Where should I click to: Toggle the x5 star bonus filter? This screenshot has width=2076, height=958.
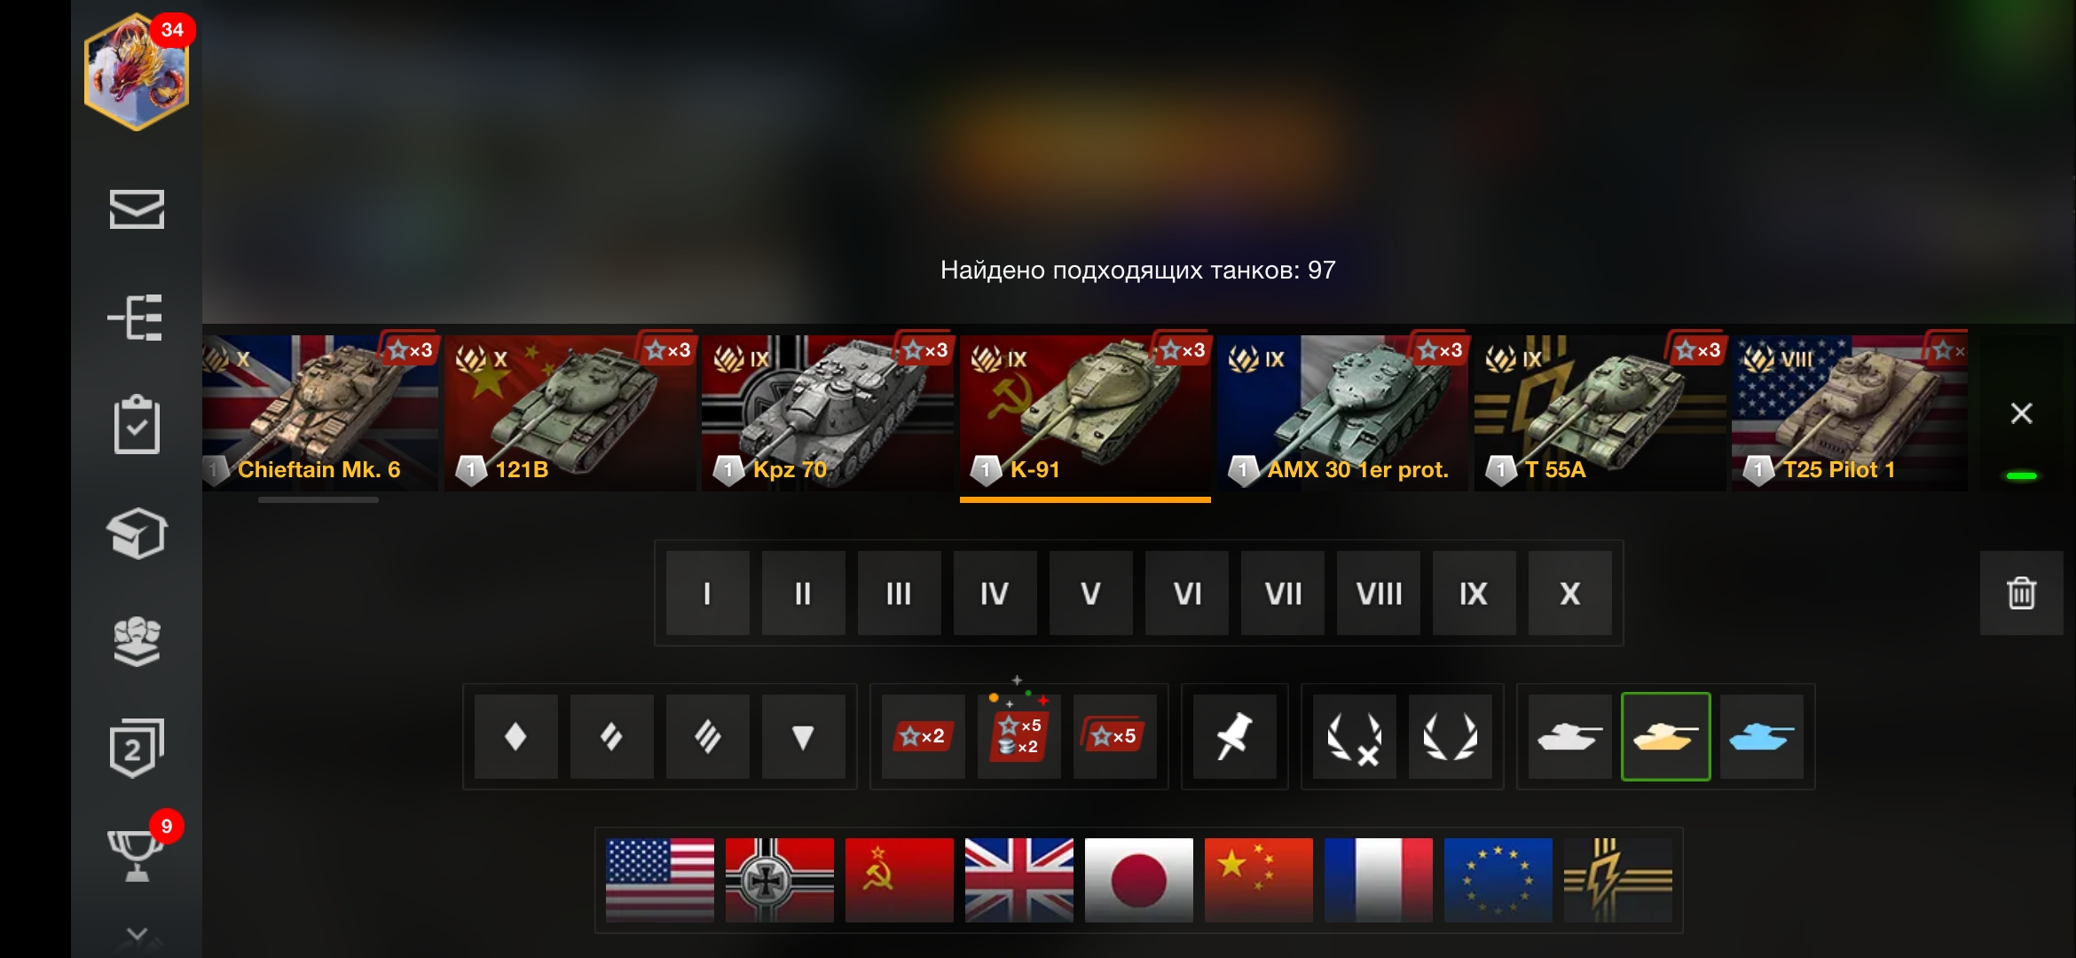[x=1114, y=736]
